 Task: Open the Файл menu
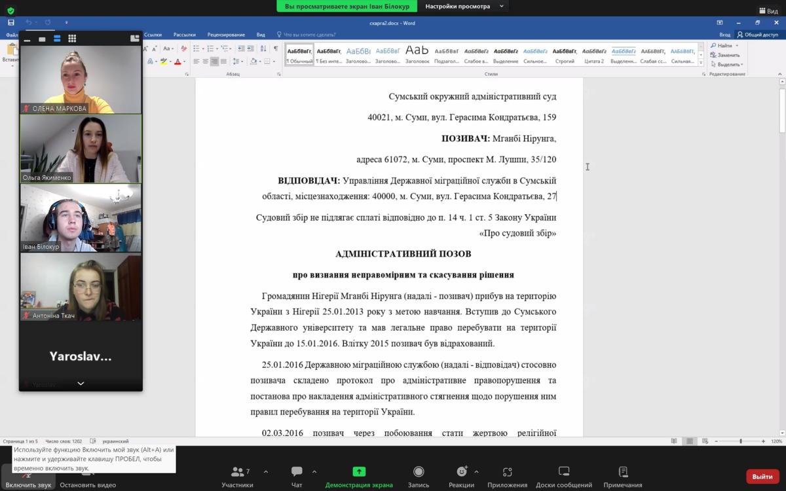click(x=11, y=35)
